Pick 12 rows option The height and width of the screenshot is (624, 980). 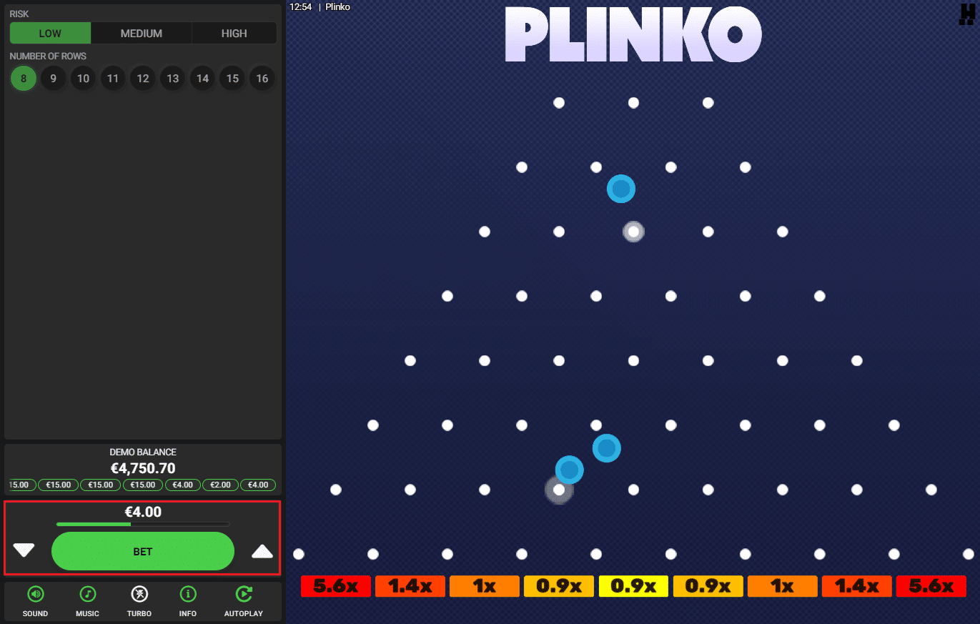[143, 79]
